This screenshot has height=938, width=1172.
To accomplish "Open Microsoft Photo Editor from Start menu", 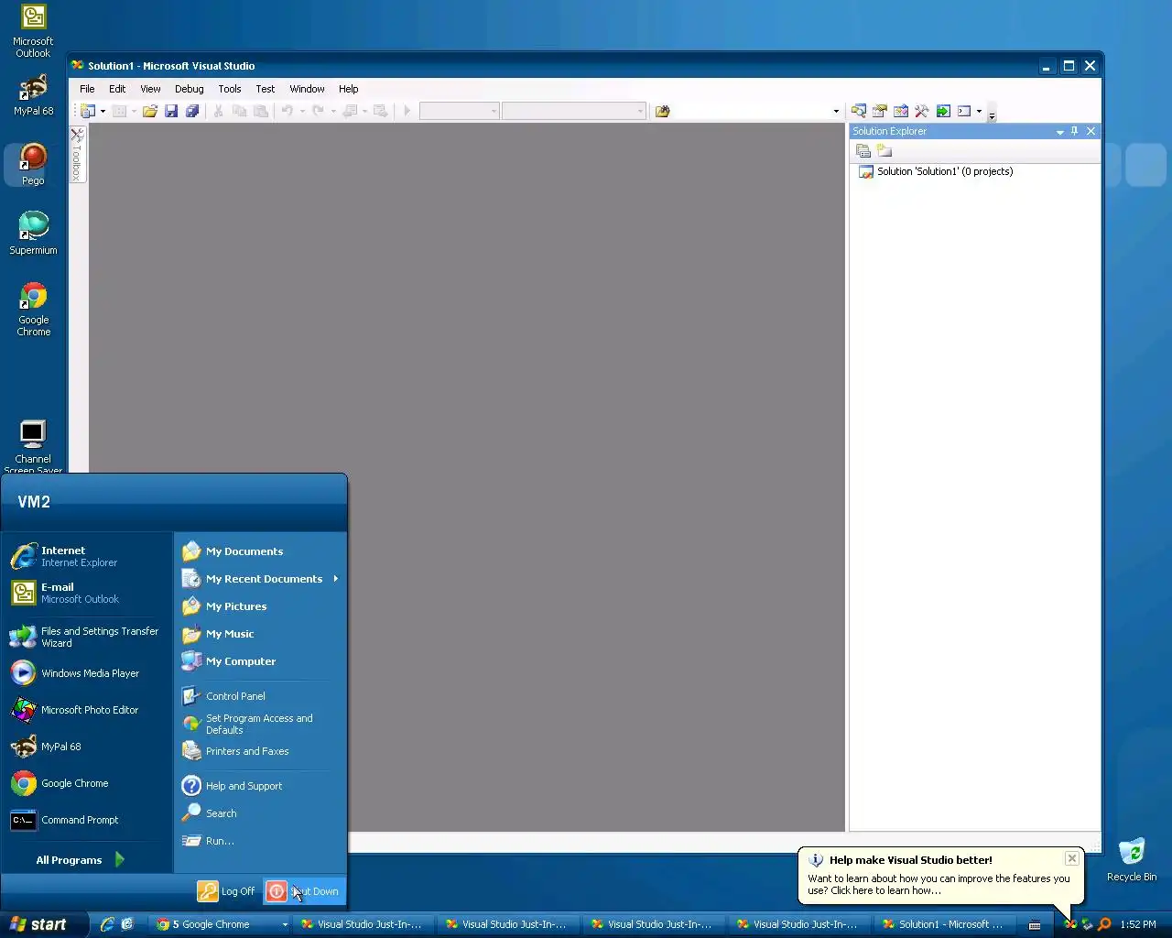I will (88, 710).
